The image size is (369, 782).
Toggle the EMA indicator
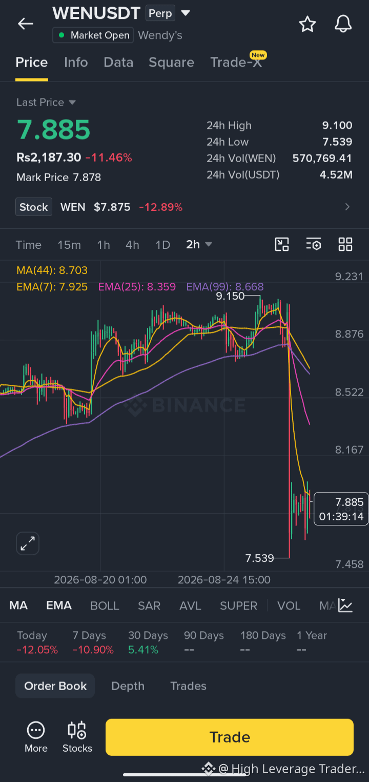coord(59,605)
